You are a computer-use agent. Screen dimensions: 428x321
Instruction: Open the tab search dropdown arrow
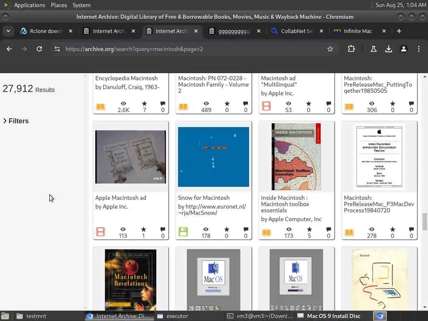click(8, 31)
